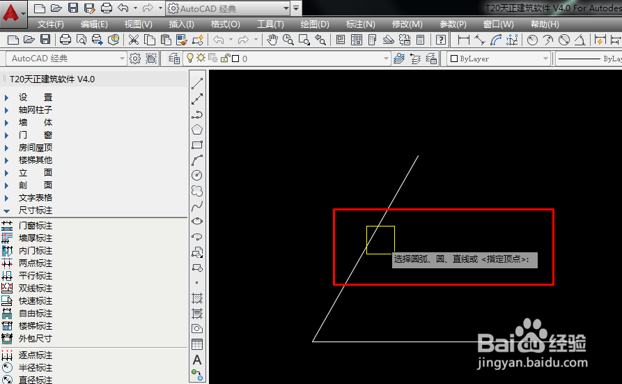Click the ByLayer linetype line sample
622x384 pixels.
[x=579, y=59]
